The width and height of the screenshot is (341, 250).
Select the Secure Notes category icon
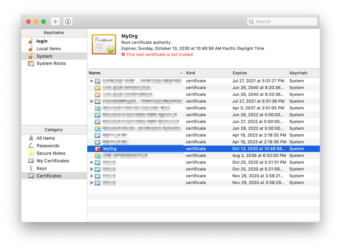click(31, 153)
